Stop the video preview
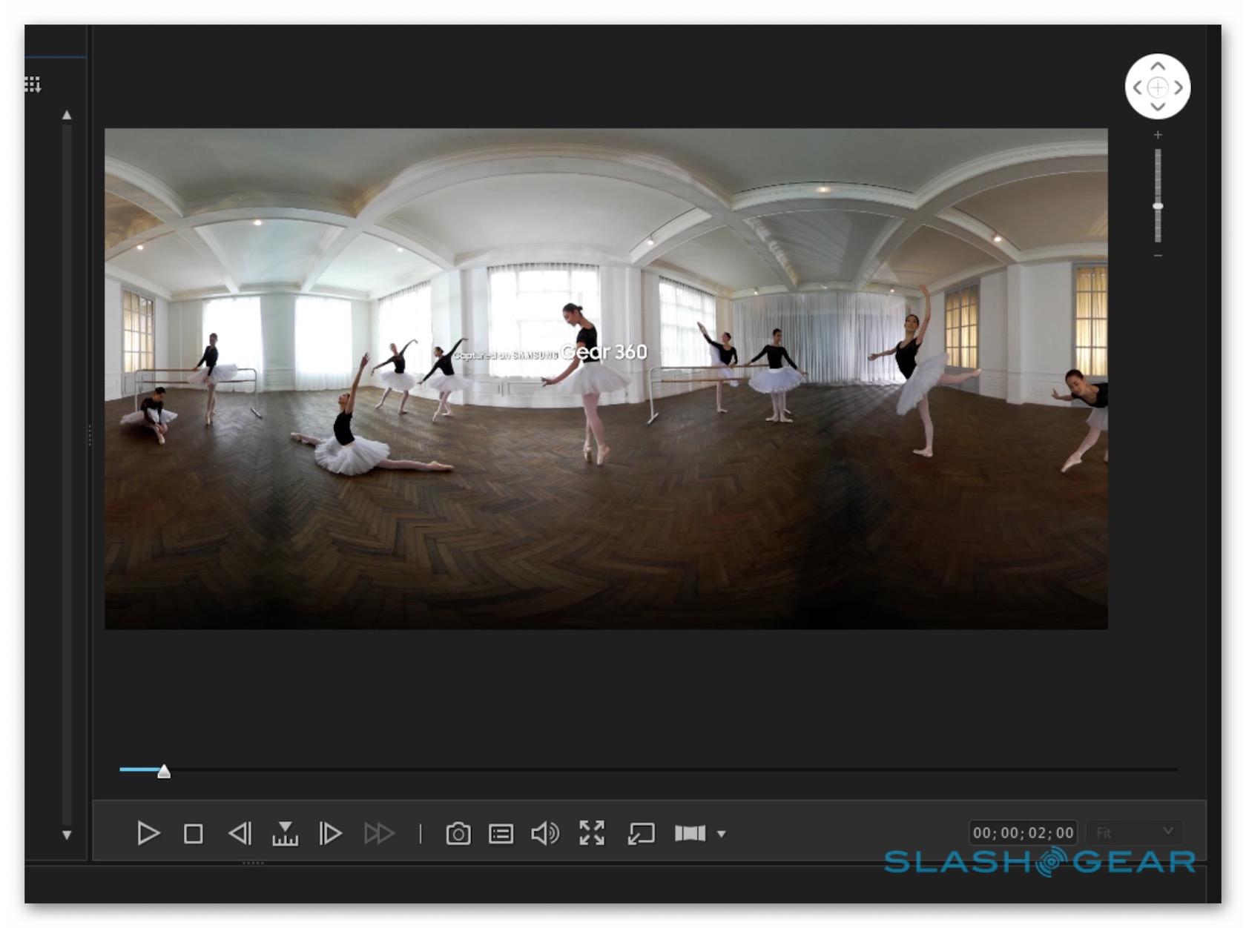1246x928 pixels. point(193,834)
